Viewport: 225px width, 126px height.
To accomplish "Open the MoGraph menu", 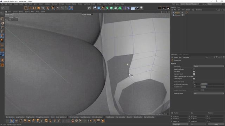I will click(x=47, y=4).
